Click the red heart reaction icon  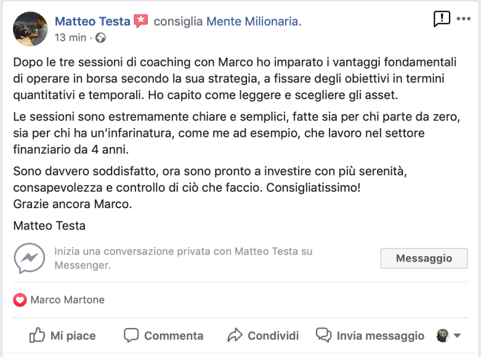coord(20,300)
